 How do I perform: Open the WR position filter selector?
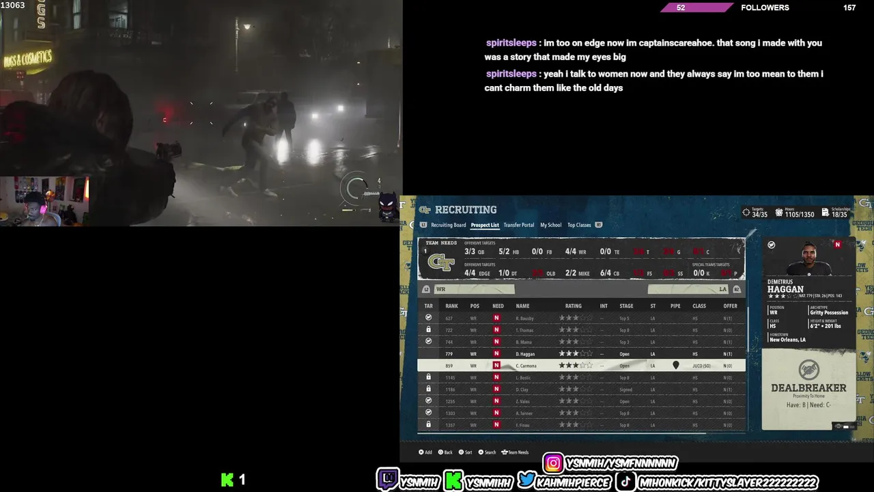[474, 289]
